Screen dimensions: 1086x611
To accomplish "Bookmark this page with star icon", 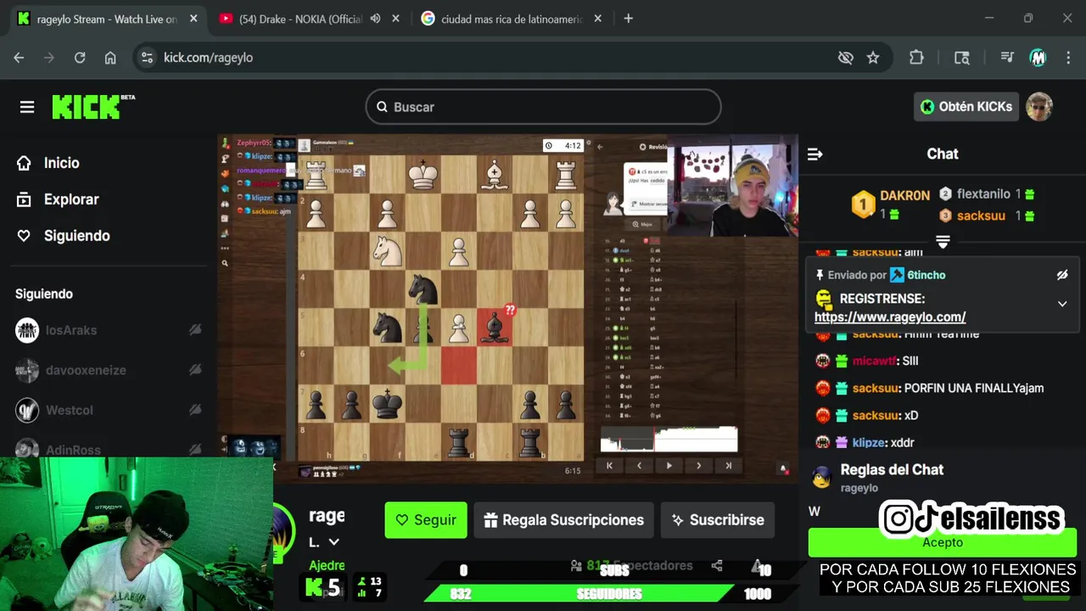I will coord(873,58).
